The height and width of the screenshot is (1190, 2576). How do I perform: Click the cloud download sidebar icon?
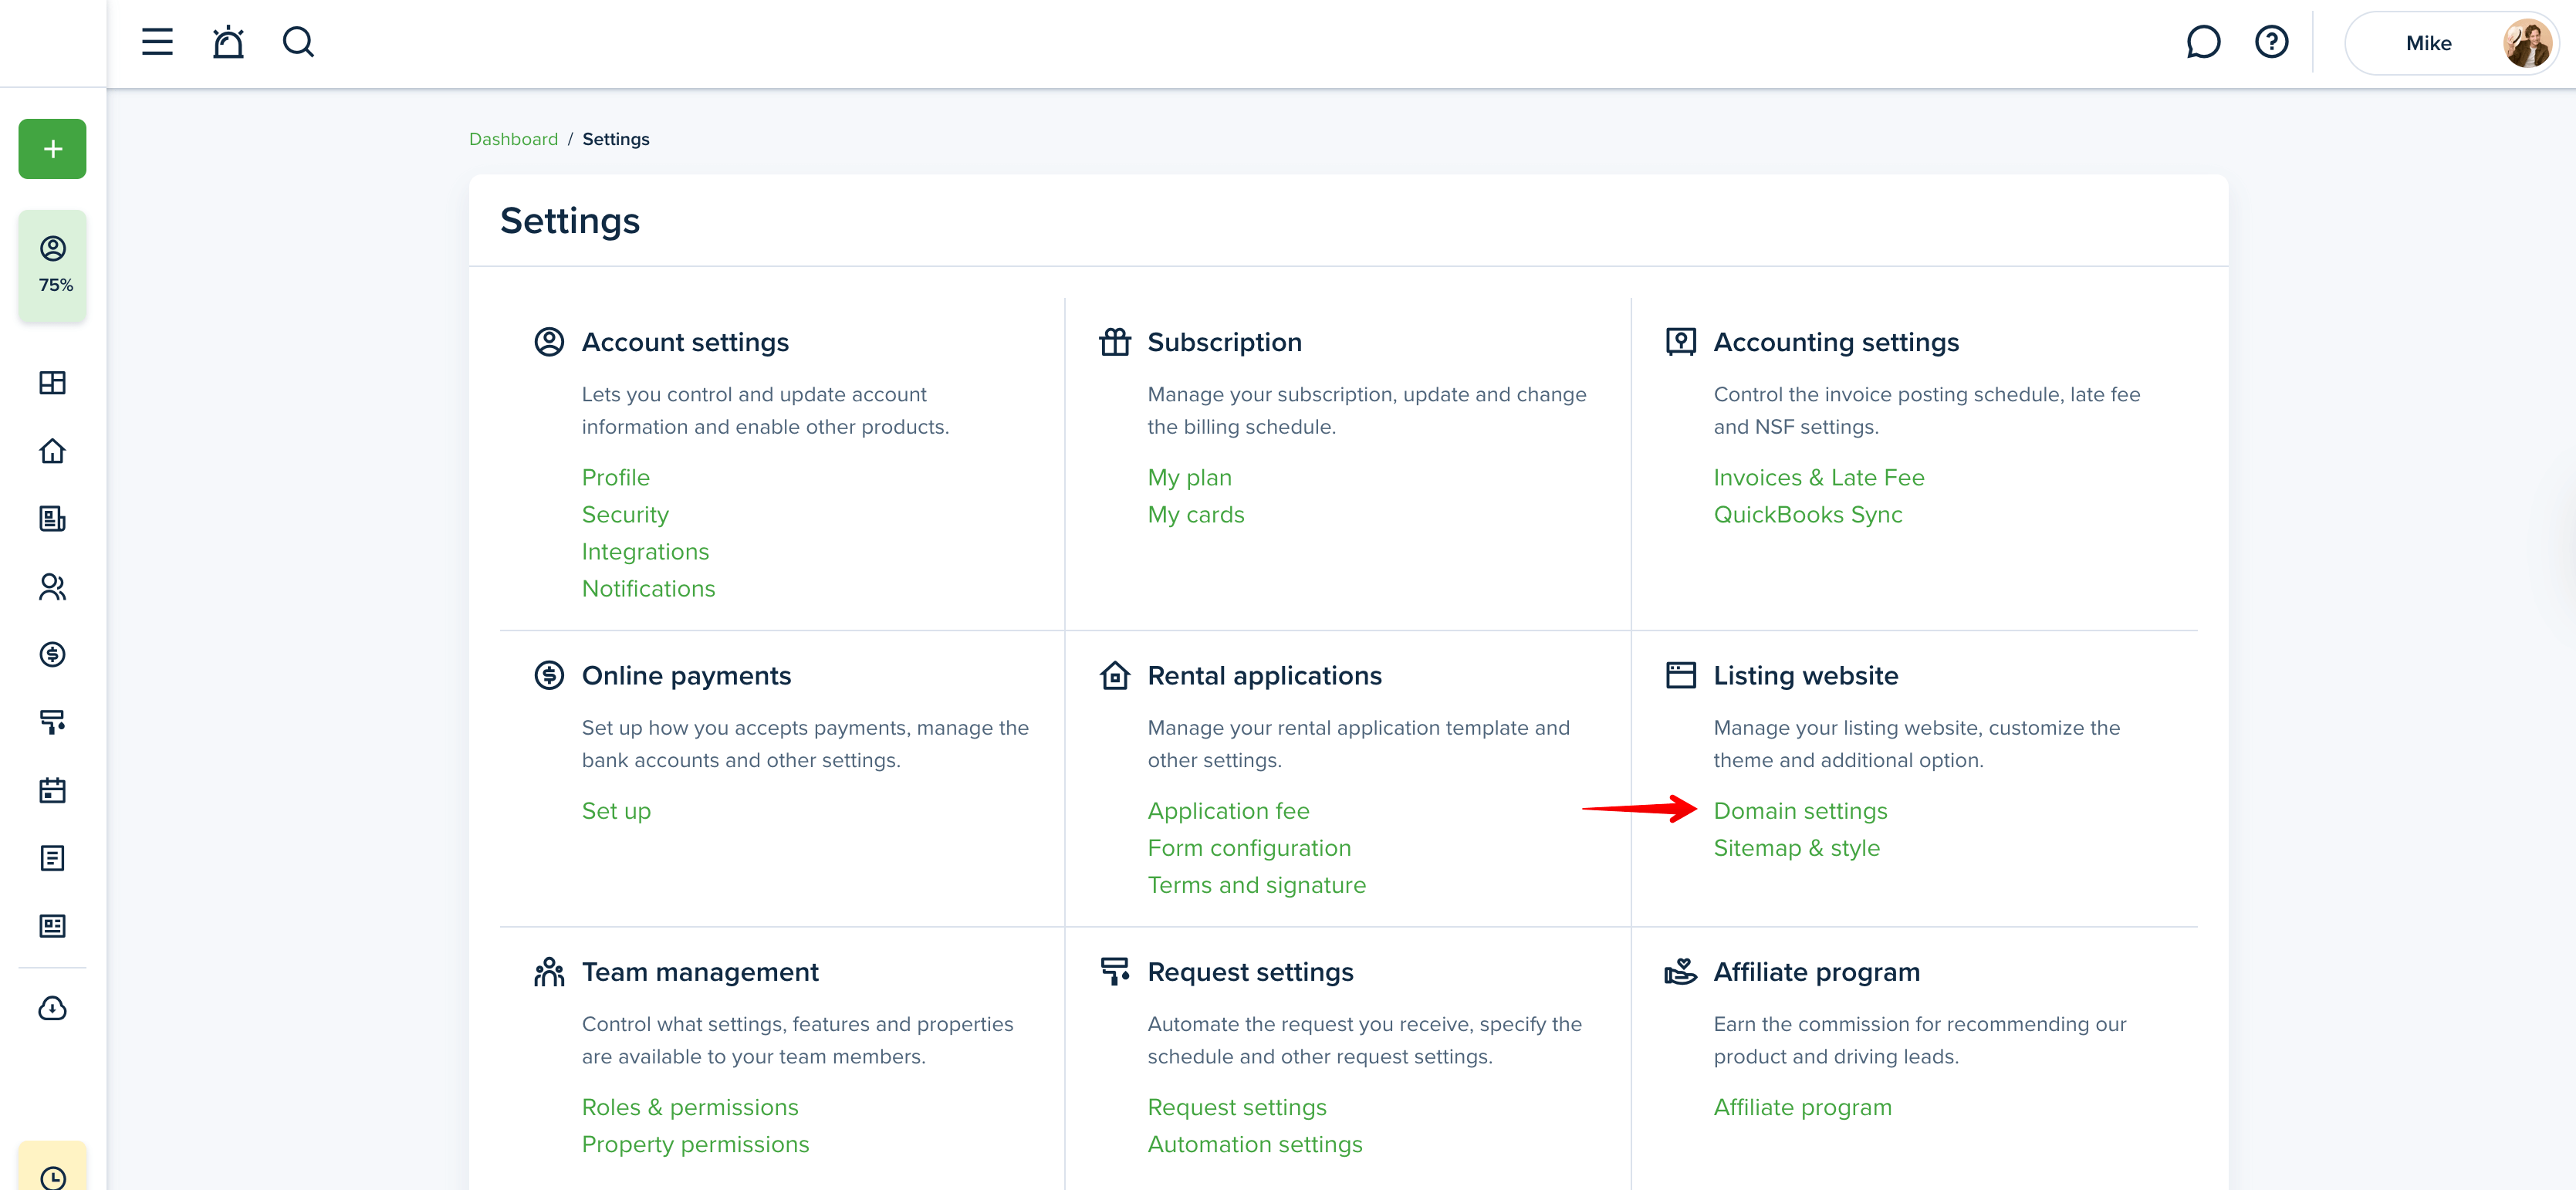pyautogui.click(x=52, y=1008)
